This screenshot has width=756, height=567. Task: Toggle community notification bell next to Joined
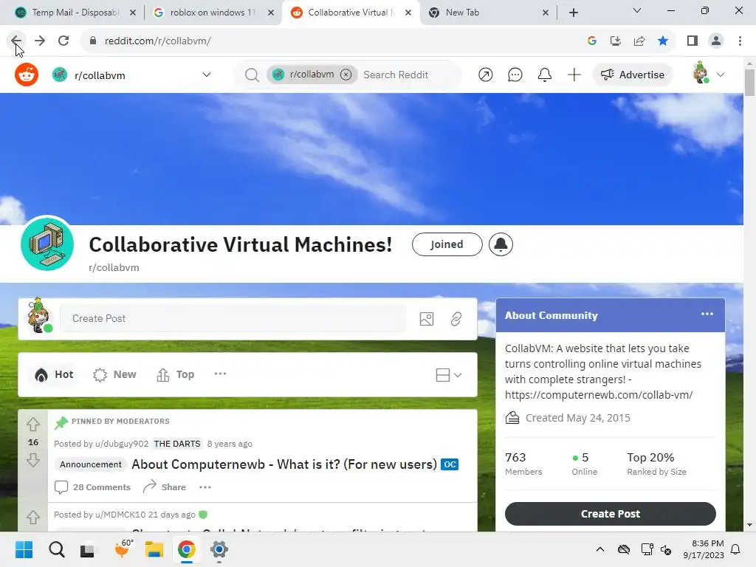pos(501,244)
